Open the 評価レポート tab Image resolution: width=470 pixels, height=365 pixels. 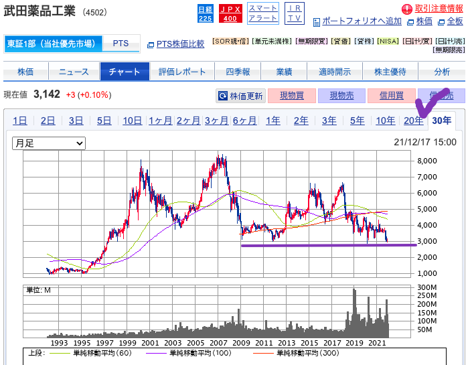click(x=182, y=72)
